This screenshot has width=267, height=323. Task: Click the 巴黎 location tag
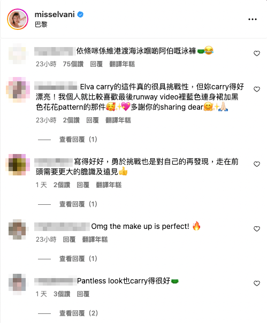[41, 25]
